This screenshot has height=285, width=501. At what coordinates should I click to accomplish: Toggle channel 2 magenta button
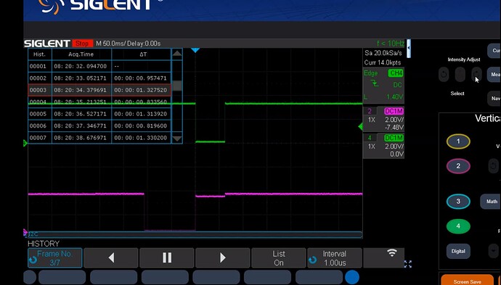(x=458, y=166)
